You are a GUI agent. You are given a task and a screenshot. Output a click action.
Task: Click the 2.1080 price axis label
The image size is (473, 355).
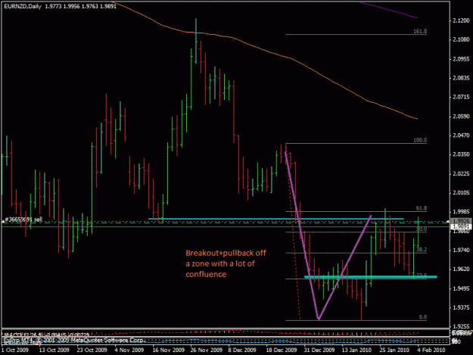tap(461, 39)
